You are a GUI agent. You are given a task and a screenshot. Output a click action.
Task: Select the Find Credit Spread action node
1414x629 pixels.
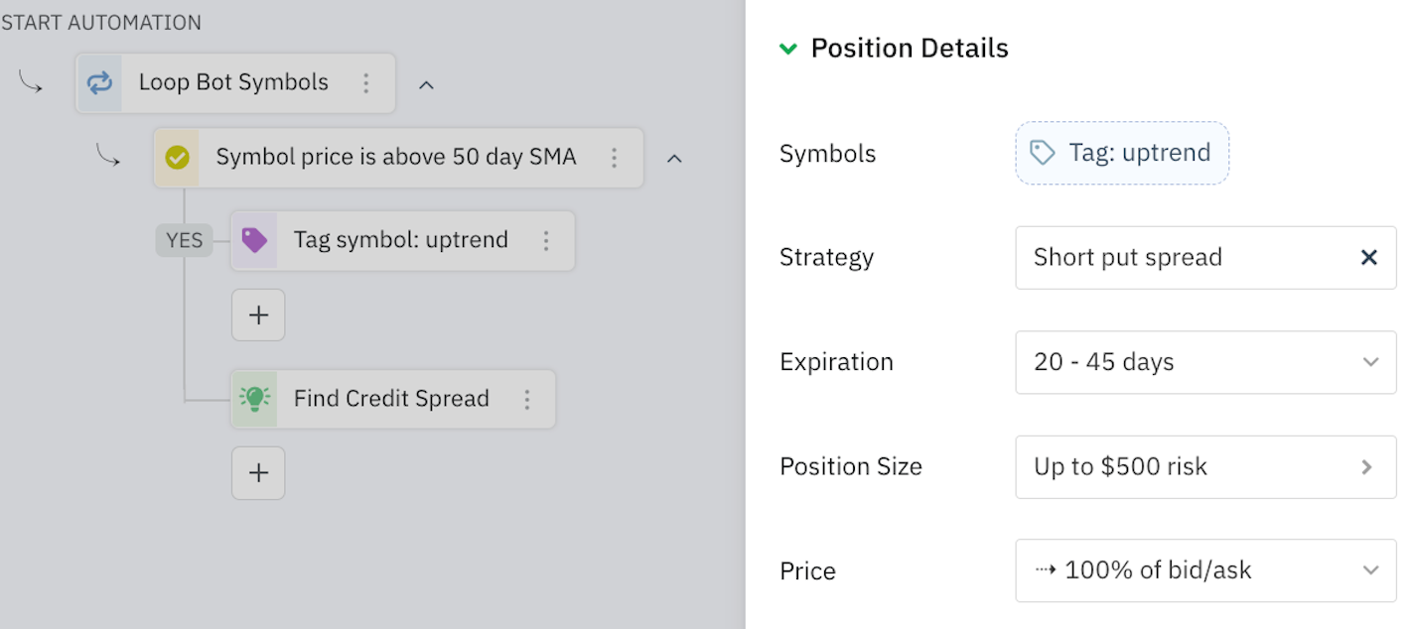tap(391, 399)
